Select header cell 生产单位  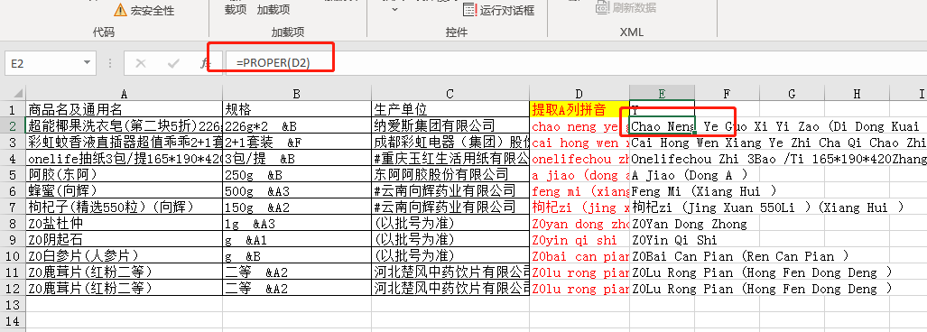pyautogui.click(x=450, y=109)
